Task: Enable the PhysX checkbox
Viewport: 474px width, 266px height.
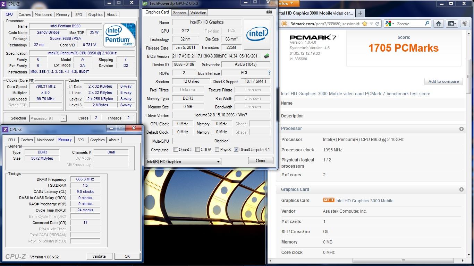Action: pos(217,150)
